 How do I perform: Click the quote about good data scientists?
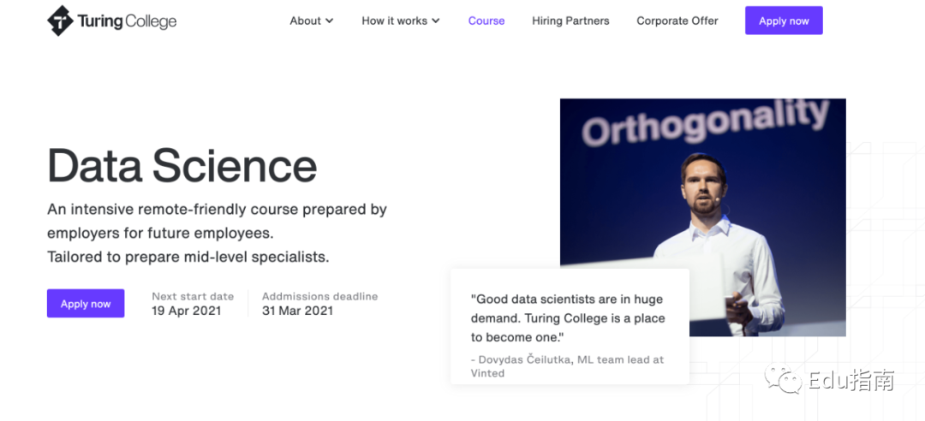click(x=568, y=318)
